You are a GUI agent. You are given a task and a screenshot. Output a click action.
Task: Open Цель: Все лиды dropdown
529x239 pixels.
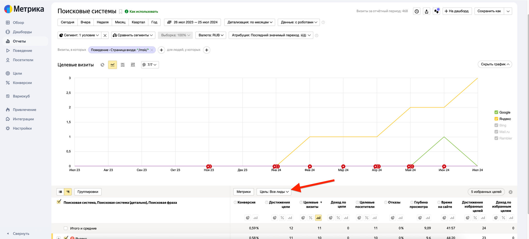click(x=274, y=192)
